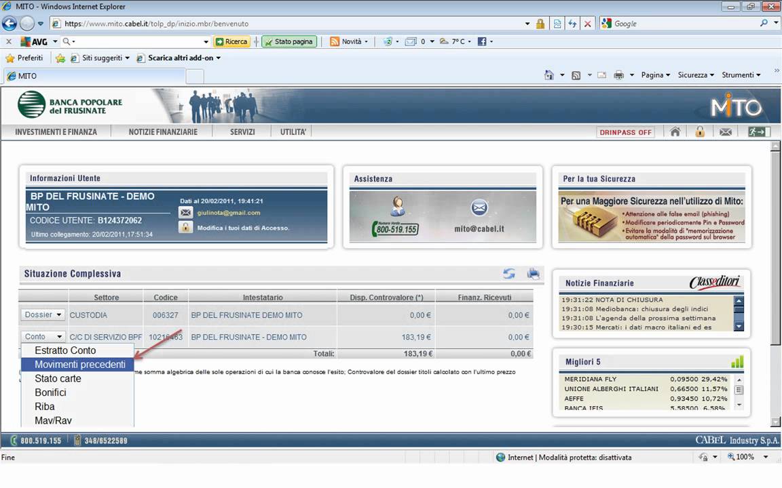Click the MERIDIANA FLY stock row
The image size is (782, 488).
click(x=646, y=379)
